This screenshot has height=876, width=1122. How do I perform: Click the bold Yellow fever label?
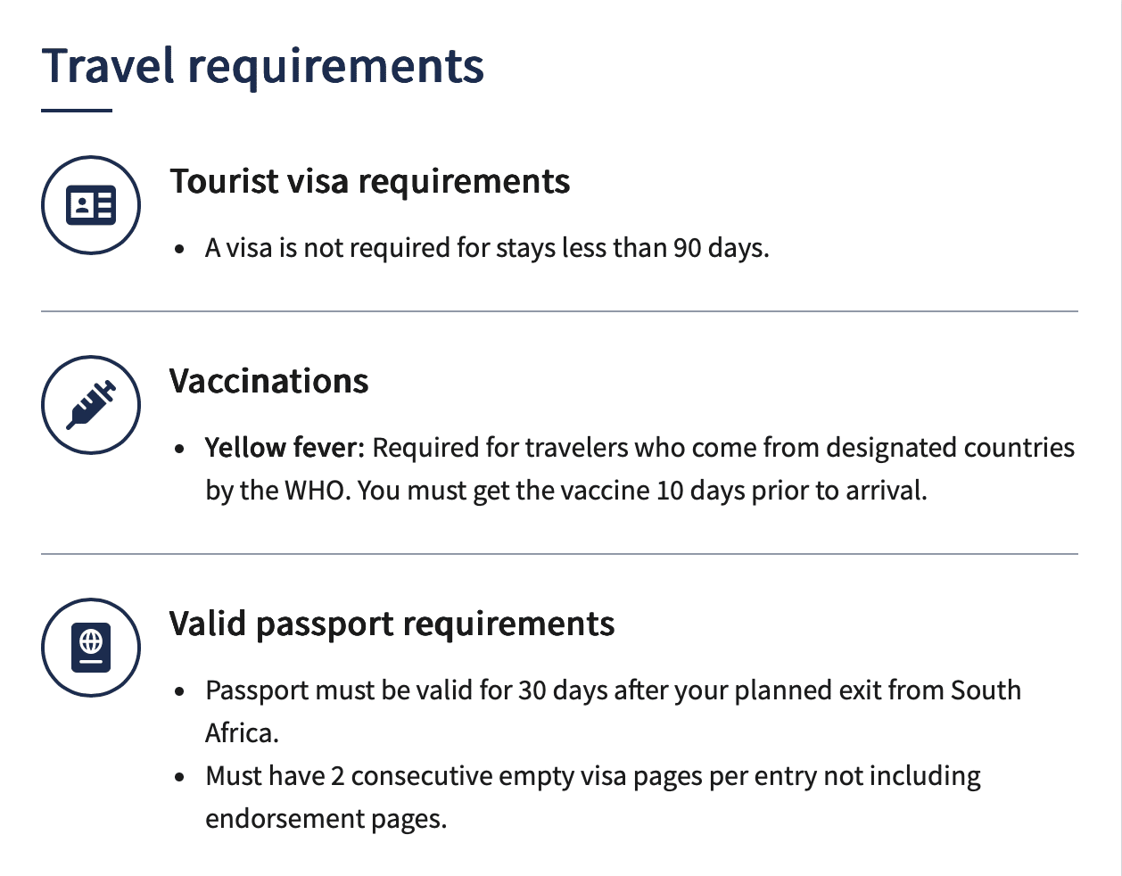285,448
